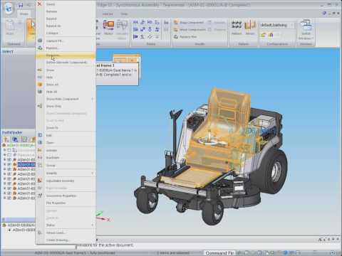Choose the Pattern tool in the ribbon
Image resolution: width=342 pixels, height=256 pixels.
click(x=237, y=27)
